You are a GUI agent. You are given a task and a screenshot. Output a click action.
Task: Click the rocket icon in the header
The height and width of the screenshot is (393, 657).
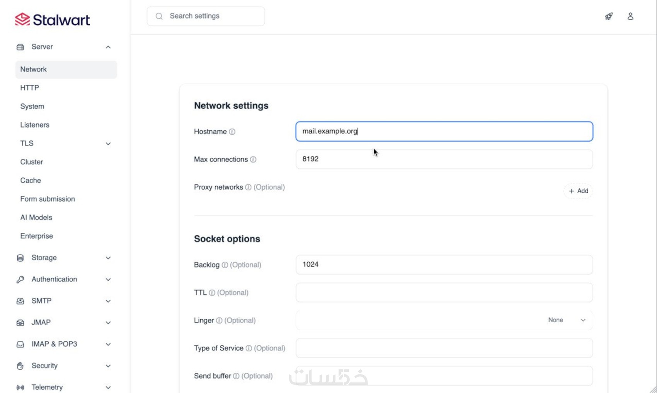(x=609, y=16)
